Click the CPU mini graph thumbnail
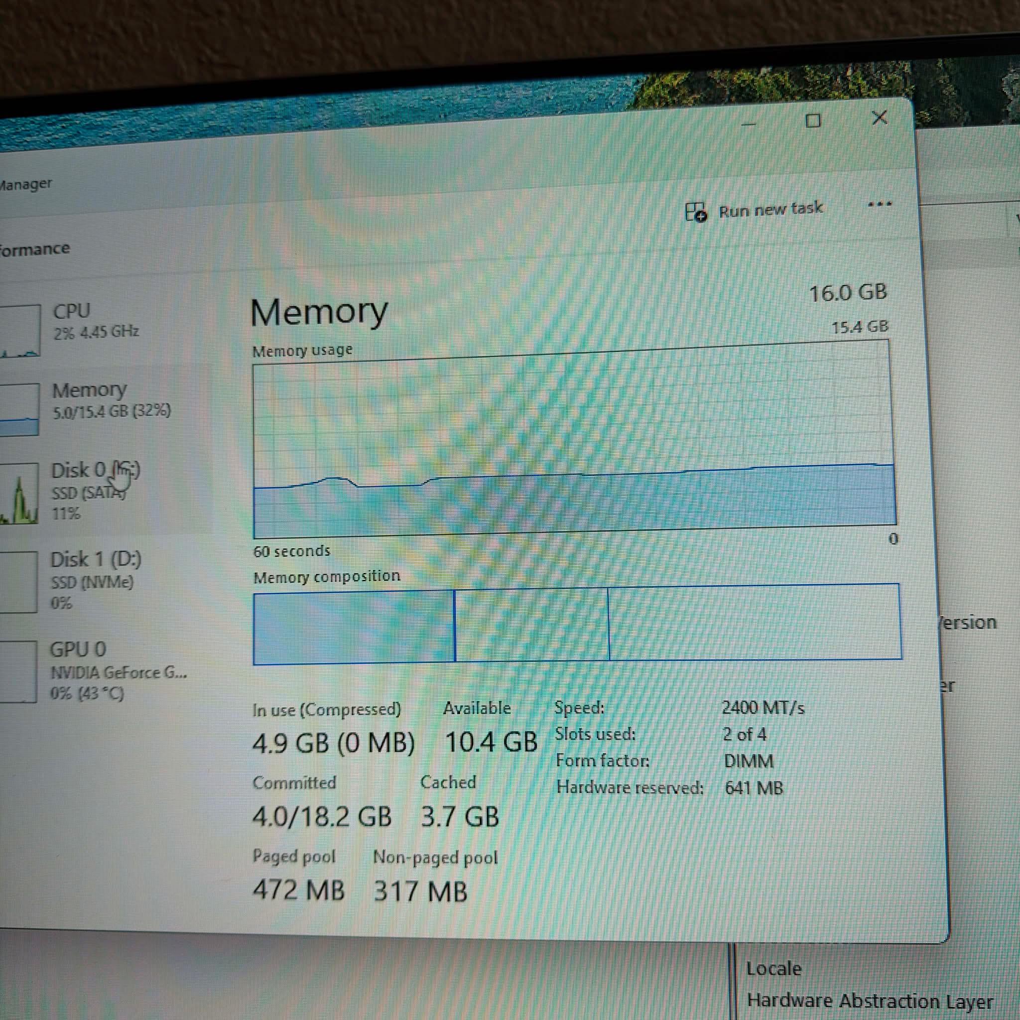The width and height of the screenshot is (1020, 1020). pos(19,331)
